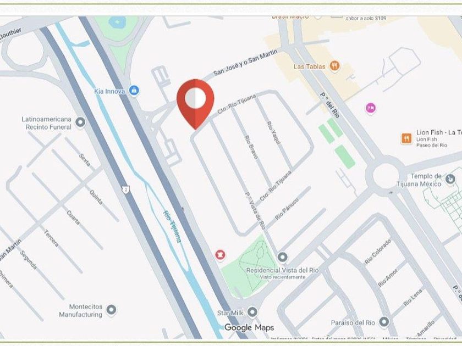Image resolution: width=462 pixels, height=346 pixels.
Task: Select the Lion Fish restaurant icon
Action: click(406, 138)
